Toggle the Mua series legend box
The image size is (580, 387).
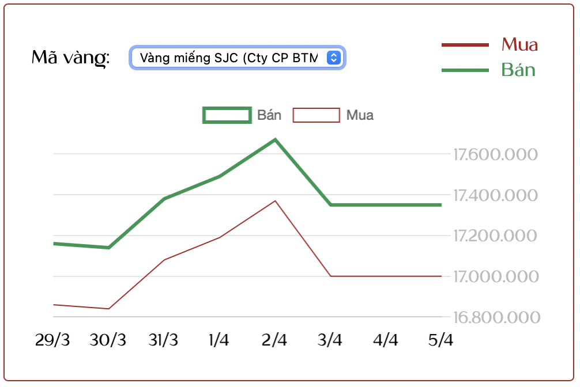[316, 115]
